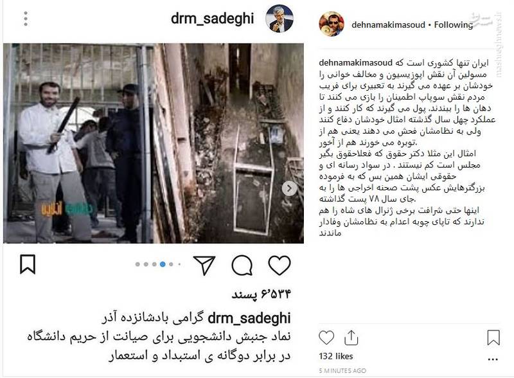Share dehnamakimasoud post via upload icon
This screenshot has height=378, width=514.
351,337
